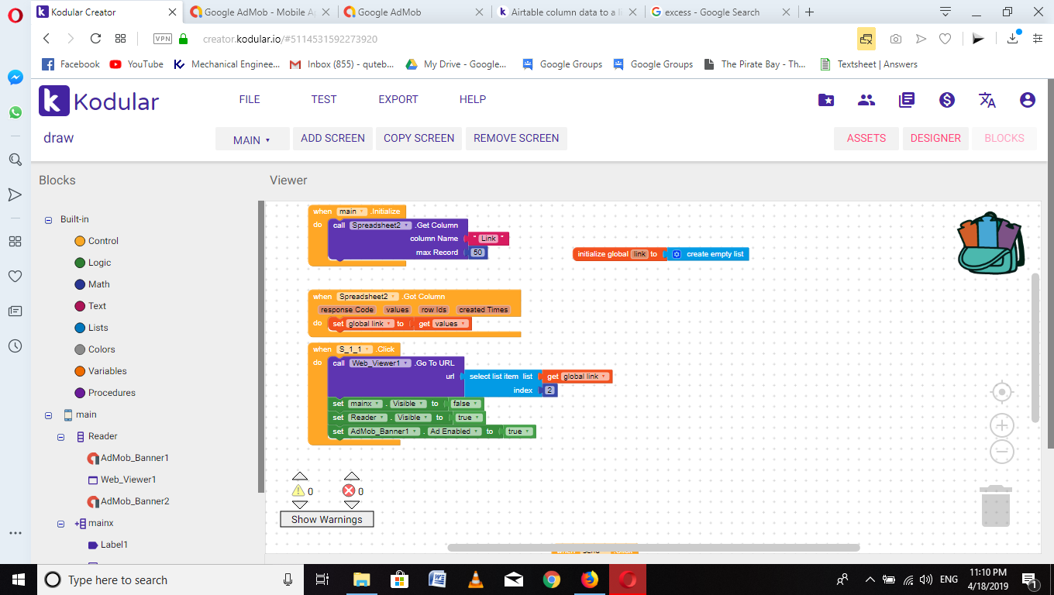Select the Math blocks category
The image size is (1054, 595).
click(x=91, y=284)
